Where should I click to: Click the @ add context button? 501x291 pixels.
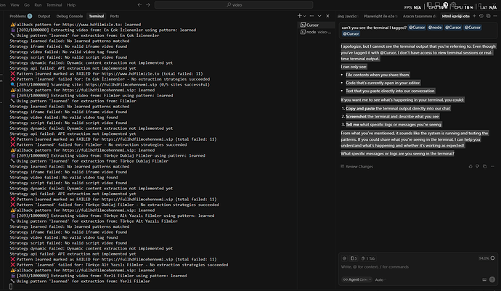344,258
